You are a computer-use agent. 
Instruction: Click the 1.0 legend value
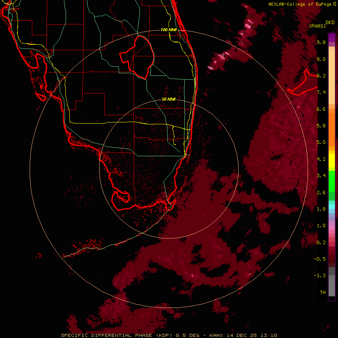tap(321, 226)
